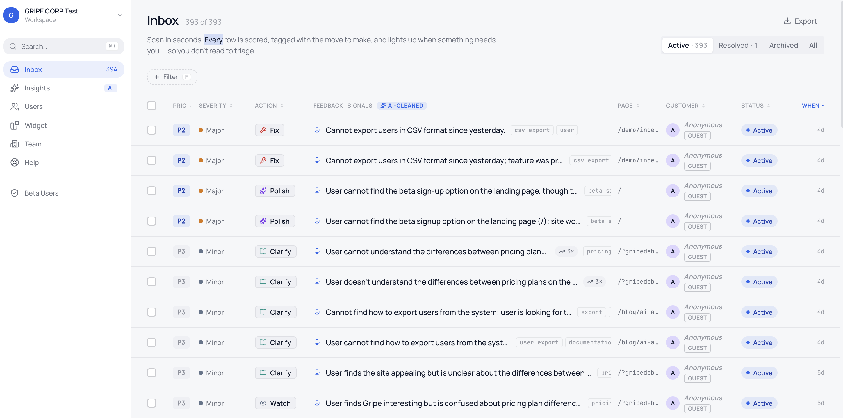Click the wrench icon in first Fix badge
843x418 pixels.
(263, 130)
